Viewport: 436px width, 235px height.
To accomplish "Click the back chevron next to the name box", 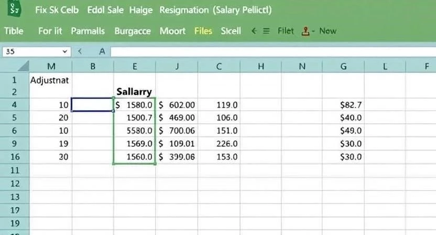I will (x=80, y=51).
